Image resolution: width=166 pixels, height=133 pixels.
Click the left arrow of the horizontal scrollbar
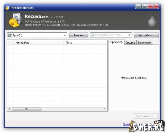click(9, 109)
